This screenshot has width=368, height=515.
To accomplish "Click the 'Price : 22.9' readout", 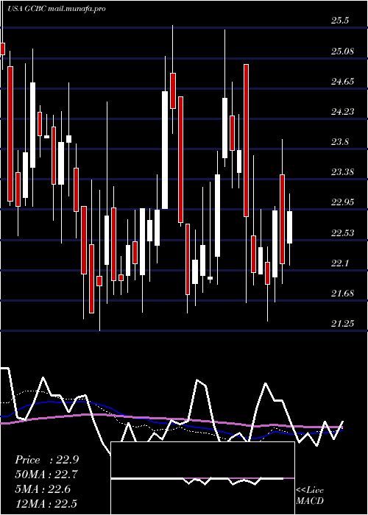I will coord(46,460).
